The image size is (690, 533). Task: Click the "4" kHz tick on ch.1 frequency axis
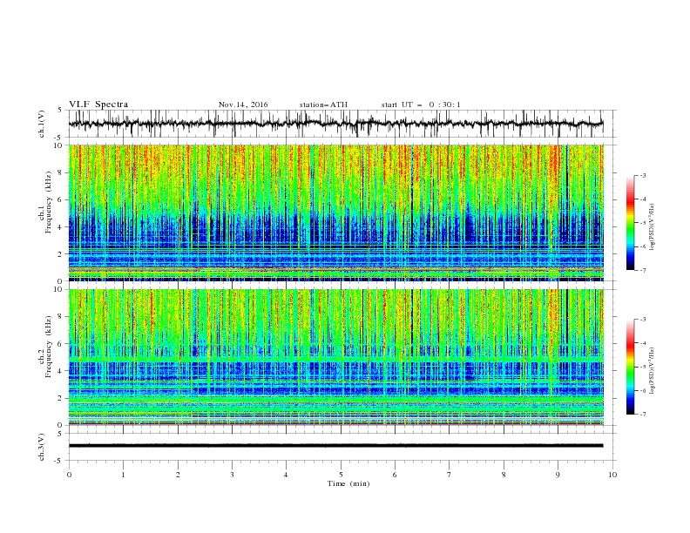click(61, 227)
